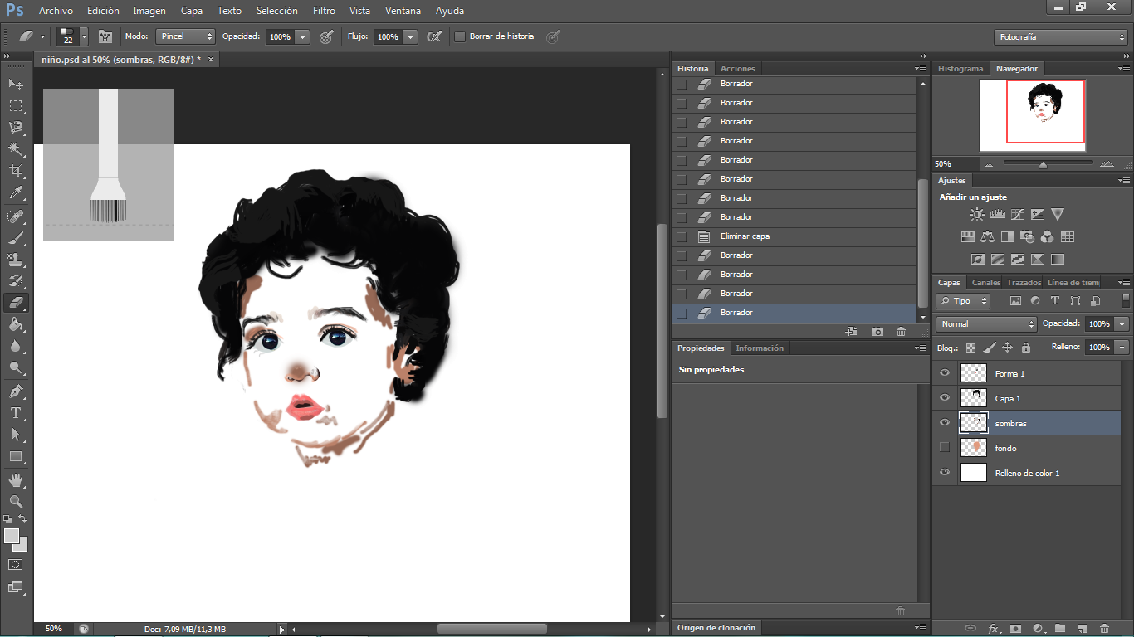Click the foreground color swatch
1134x637 pixels.
(x=12, y=536)
